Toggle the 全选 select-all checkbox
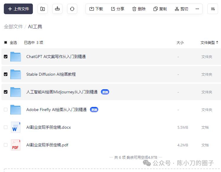This screenshot has width=221, height=172. pyautogui.click(x=6, y=42)
